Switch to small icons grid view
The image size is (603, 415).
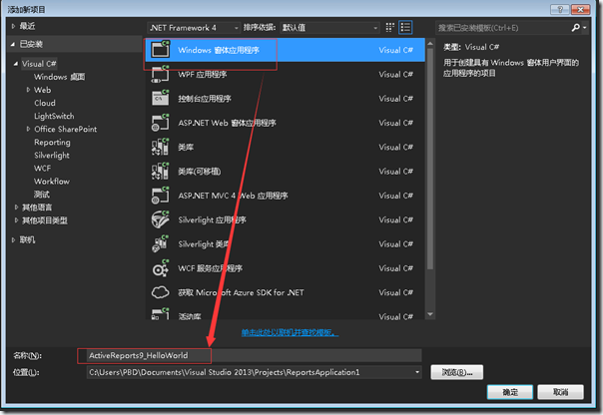[390, 27]
